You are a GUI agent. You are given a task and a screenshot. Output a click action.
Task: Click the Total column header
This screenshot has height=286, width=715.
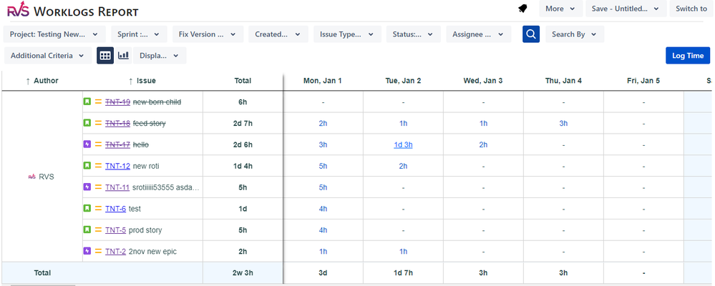point(243,81)
